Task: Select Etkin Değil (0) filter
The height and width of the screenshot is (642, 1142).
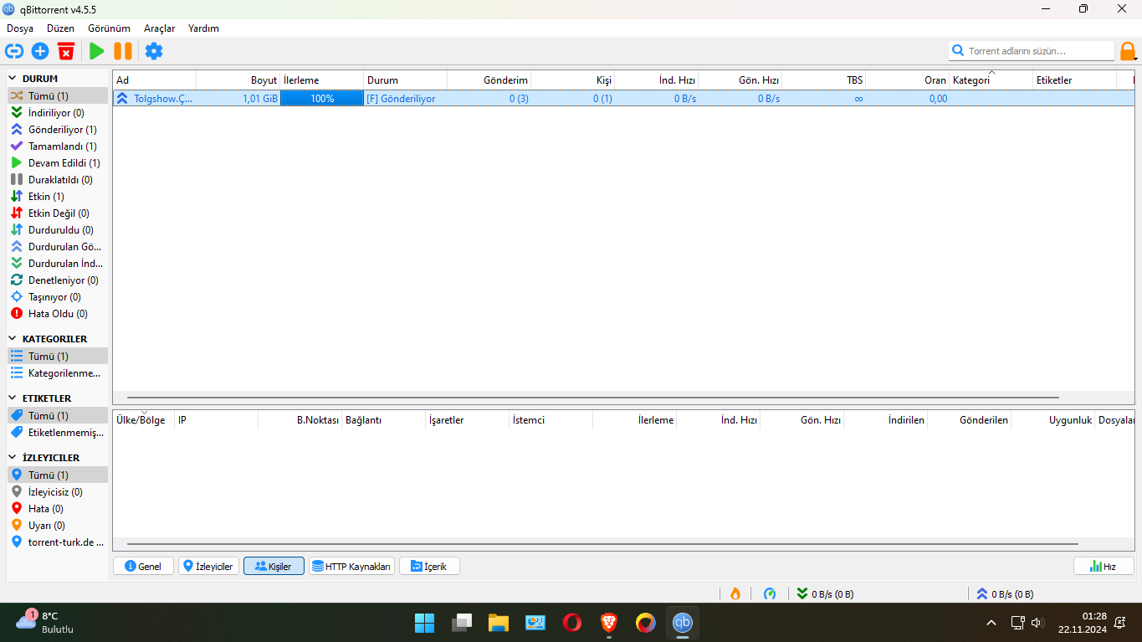Action: click(x=58, y=213)
